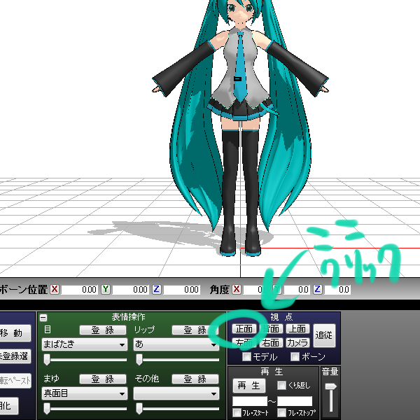Focus the bone position X value field
420x420 pixels.
[x=79, y=290]
